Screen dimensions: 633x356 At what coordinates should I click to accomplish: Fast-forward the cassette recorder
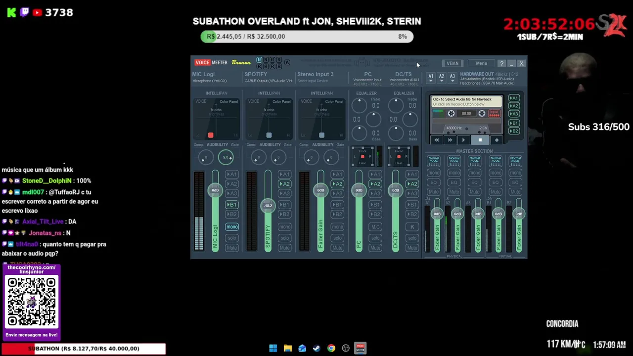tap(450, 140)
